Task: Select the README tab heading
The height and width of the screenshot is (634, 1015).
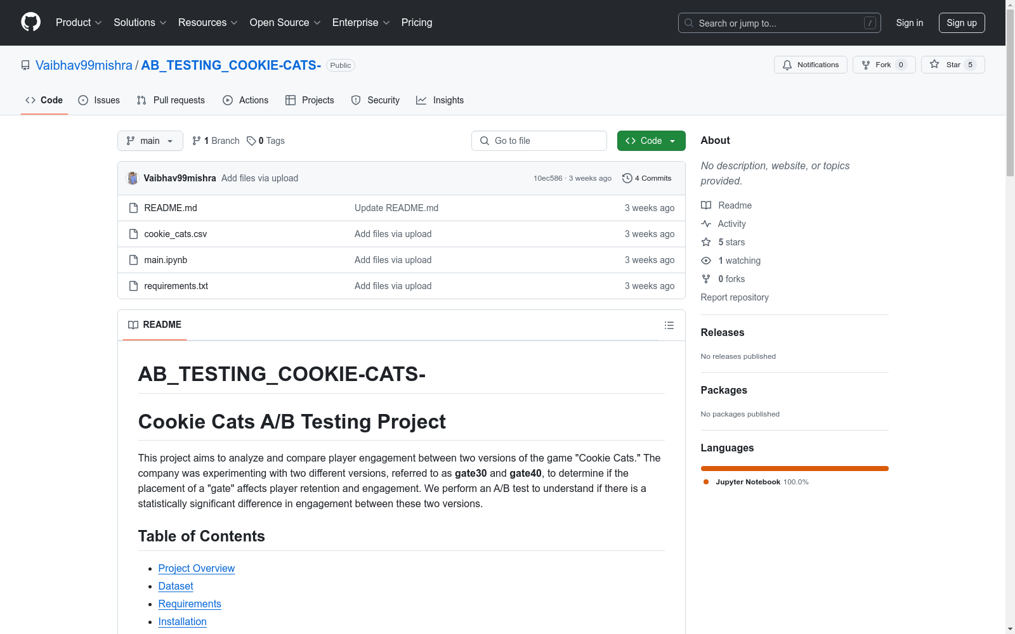Action: pyautogui.click(x=155, y=325)
